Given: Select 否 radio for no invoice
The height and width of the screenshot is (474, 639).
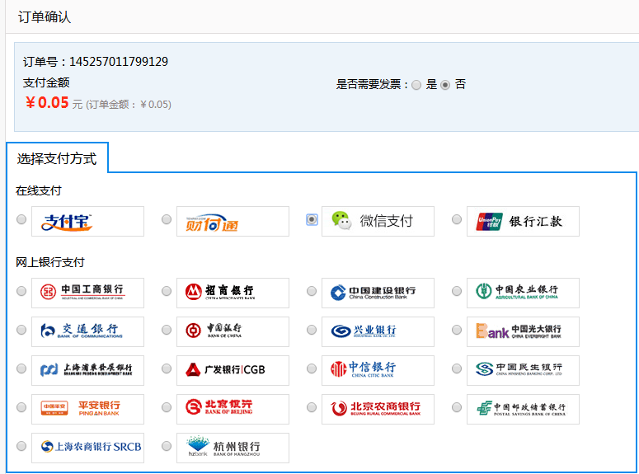Looking at the screenshot, I should click(x=445, y=85).
